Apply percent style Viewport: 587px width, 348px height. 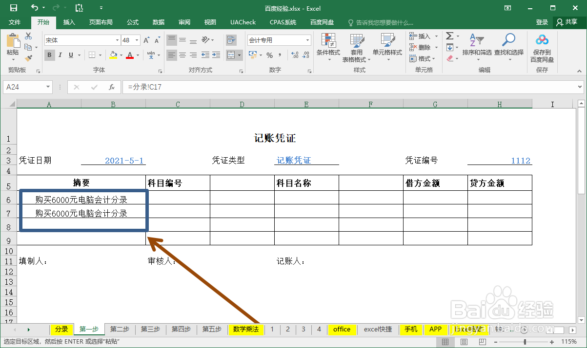pyautogui.click(x=269, y=55)
